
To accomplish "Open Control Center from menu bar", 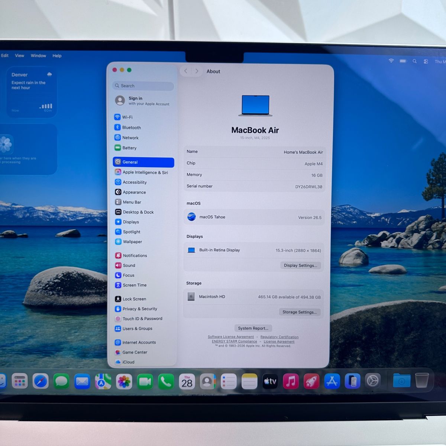I will [426, 61].
